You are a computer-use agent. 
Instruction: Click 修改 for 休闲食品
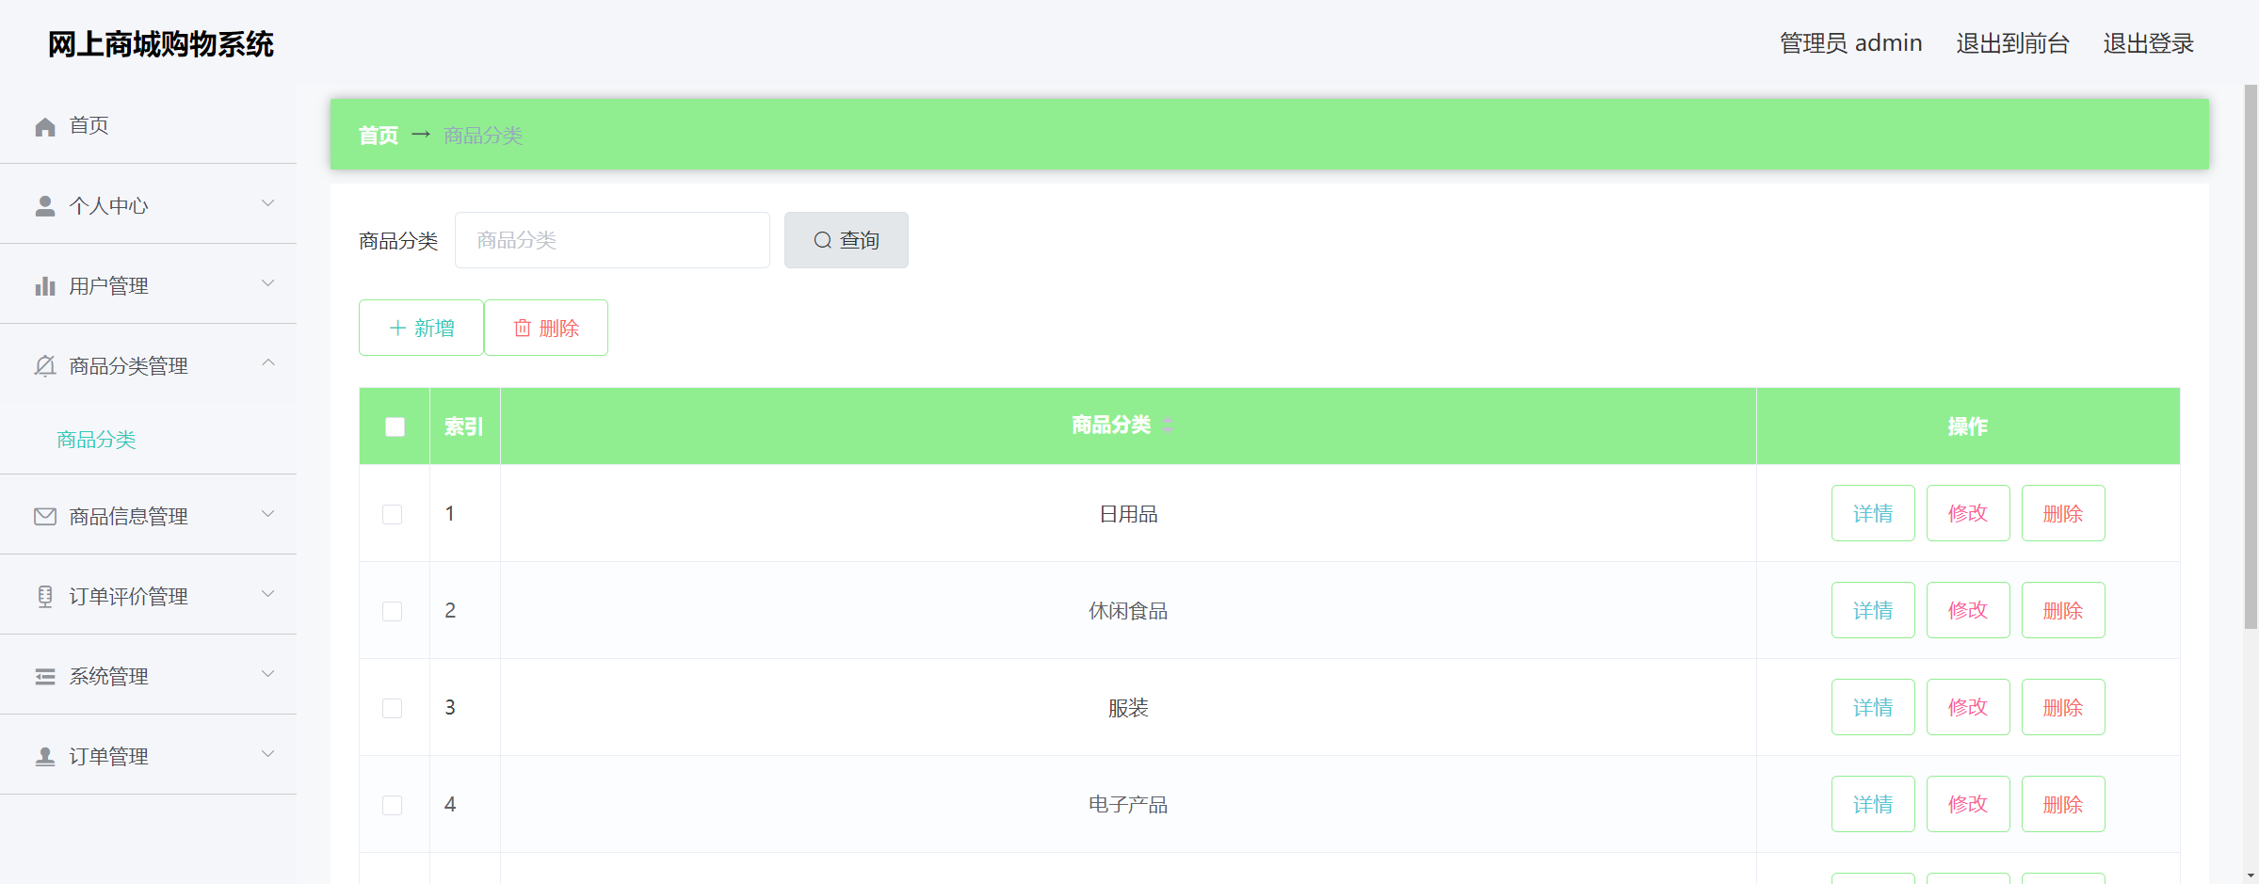pyautogui.click(x=1968, y=610)
